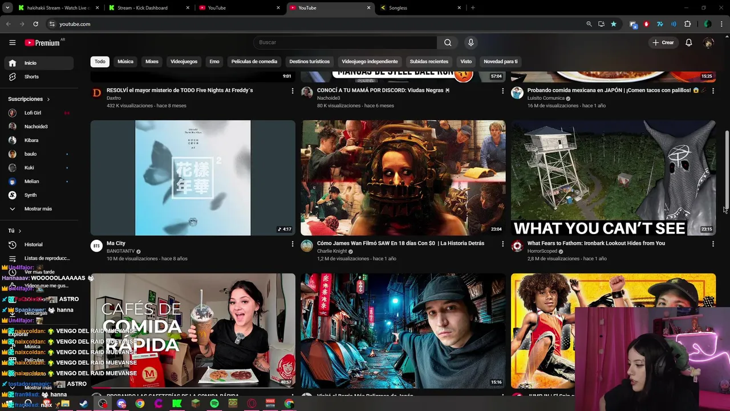Select the Mixes filter chip
730x411 pixels.
pos(152,61)
